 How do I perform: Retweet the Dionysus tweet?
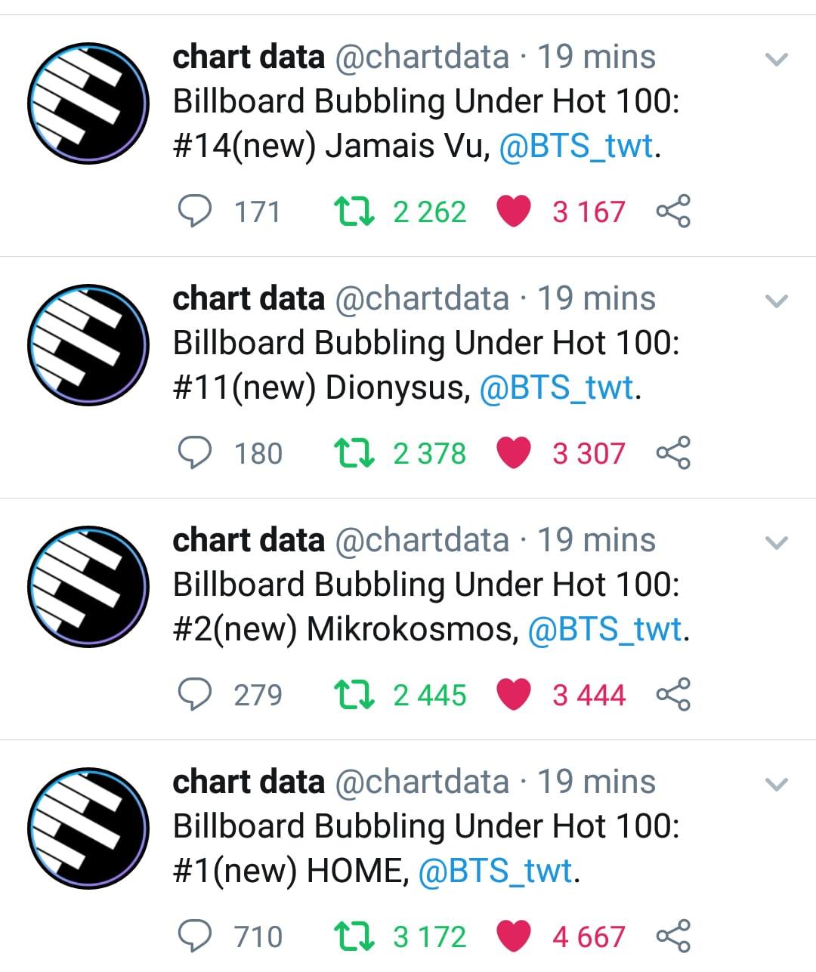(354, 453)
